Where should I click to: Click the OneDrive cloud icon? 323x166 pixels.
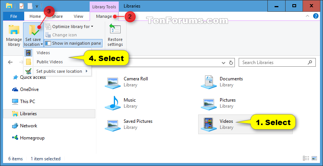15,89
